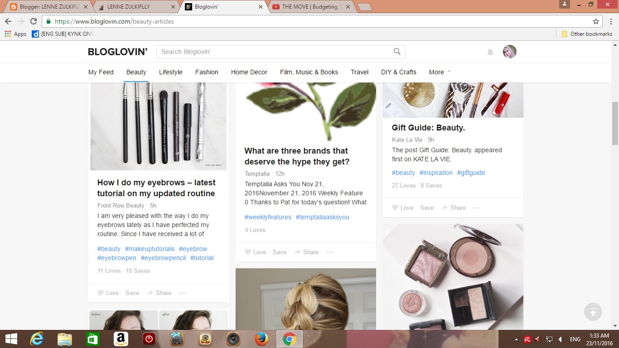Open the notifications bell
619x348 pixels.
(490, 52)
